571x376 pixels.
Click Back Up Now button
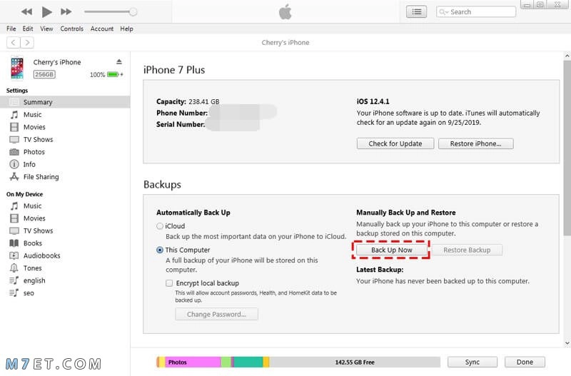391,250
